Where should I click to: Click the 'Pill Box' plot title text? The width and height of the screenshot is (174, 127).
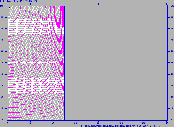point(6,1)
